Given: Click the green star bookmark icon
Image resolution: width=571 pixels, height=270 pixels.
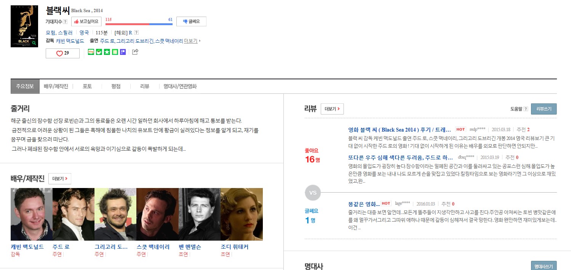Looking at the screenshot, I should (x=107, y=52).
